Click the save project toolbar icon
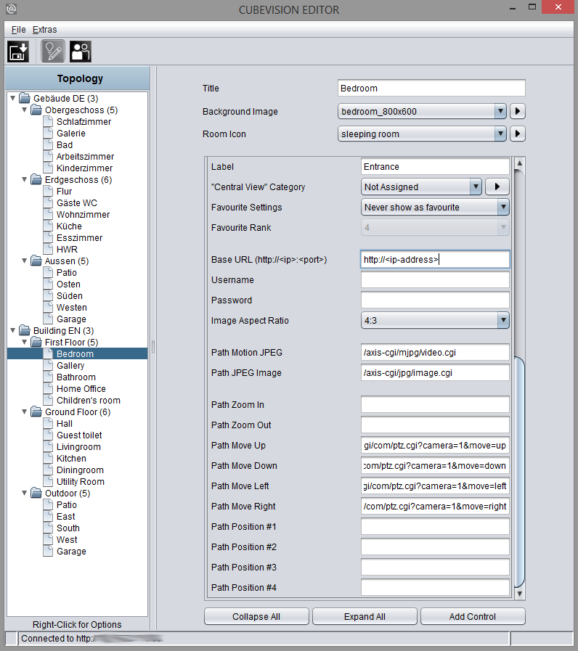Screen dimensions: 578x651 coord(18,52)
